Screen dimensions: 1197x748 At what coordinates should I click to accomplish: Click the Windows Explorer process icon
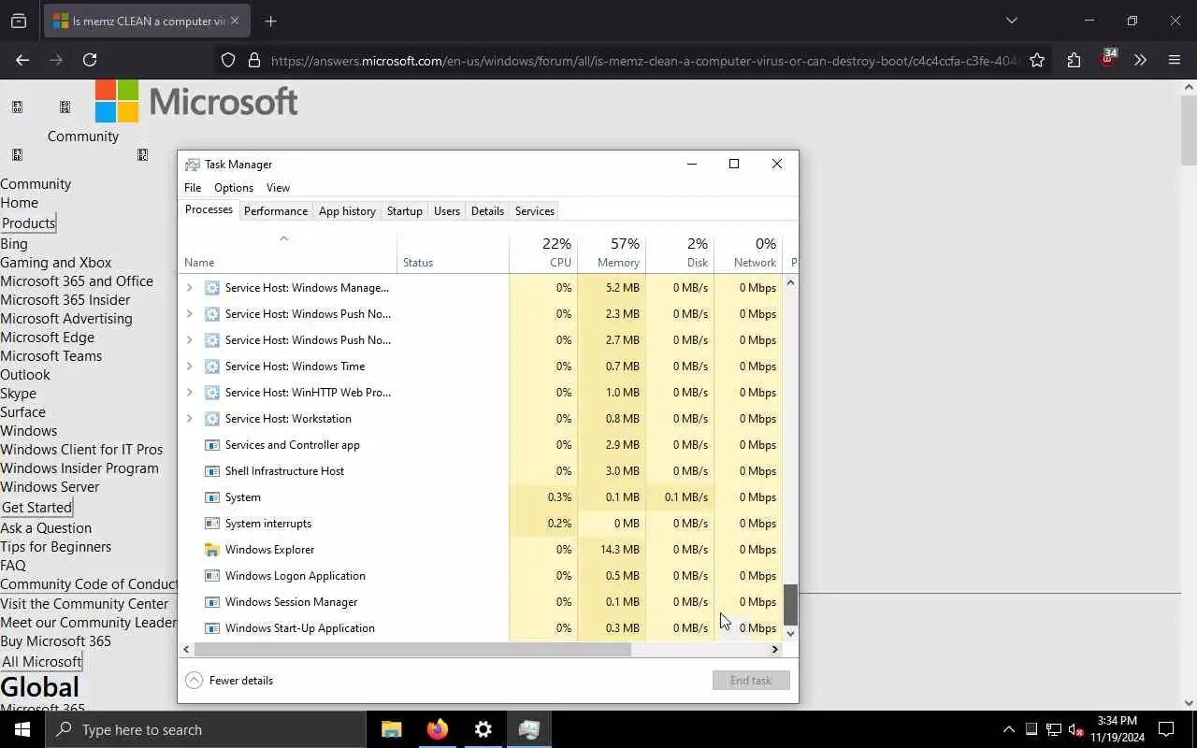(x=212, y=550)
